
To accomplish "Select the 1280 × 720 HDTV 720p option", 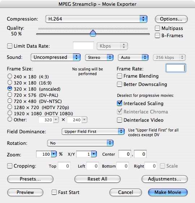I will click(x=10, y=107).
